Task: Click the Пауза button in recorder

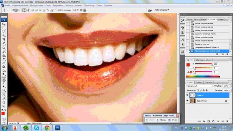Action: [x=162, y=120]
